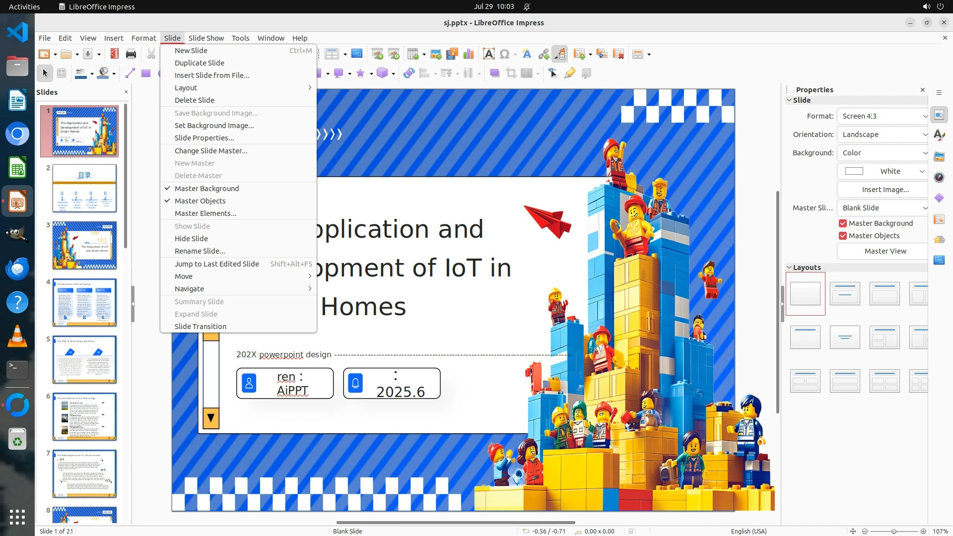Click the Insert Text Box icon
This screenshot has height=536, width=953.
[488, 54]
